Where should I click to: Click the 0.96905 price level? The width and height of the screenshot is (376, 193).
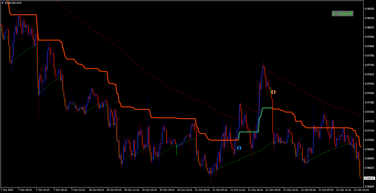pyautogui.click(x=369, y=159)
